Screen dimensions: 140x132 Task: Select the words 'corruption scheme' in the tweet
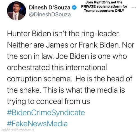(x=39, y=79)
